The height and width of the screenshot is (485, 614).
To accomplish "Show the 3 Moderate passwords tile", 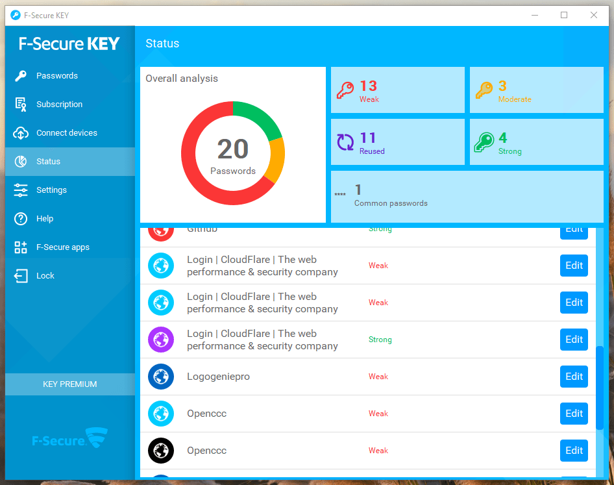I will (537, 90).
